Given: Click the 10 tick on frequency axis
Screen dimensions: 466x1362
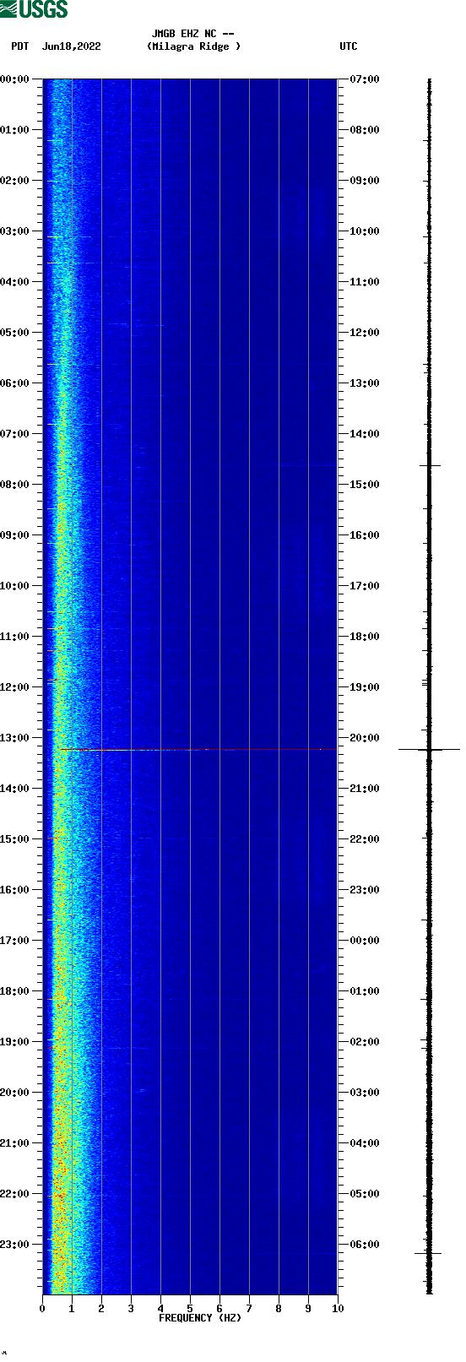Looking at the screenshot, I should pos(338,1309).
